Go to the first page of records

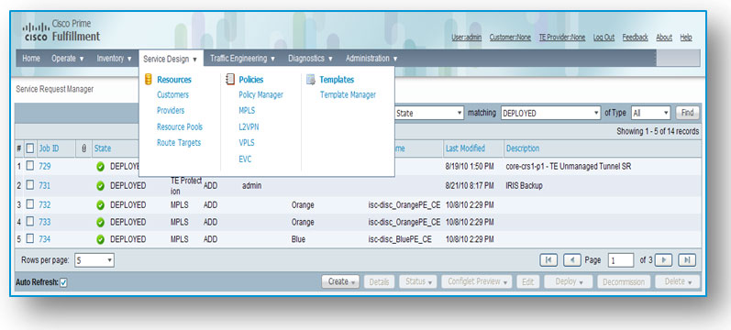coord(548,260)
